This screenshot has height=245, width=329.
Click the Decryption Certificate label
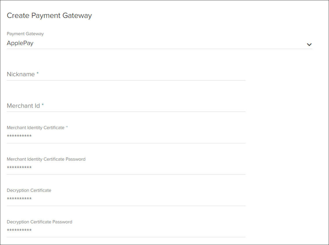(x=29, y=190)
